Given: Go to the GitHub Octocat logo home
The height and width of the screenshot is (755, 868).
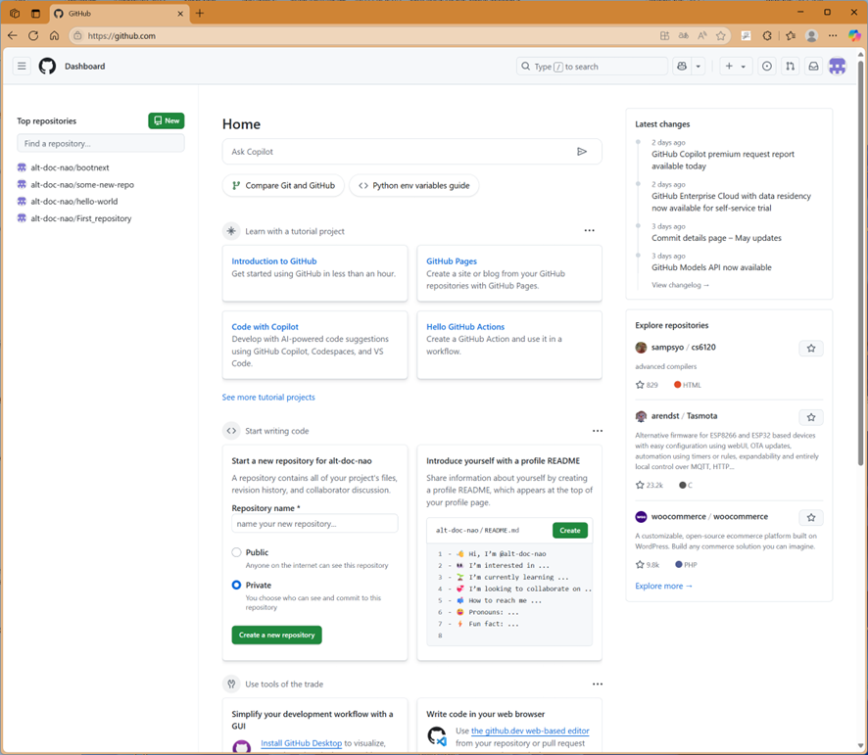Looking at the screenshot, I should 48,67.
